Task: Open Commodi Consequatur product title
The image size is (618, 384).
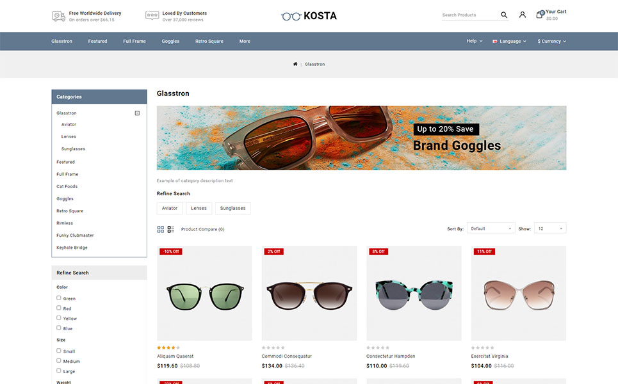Action: point(287,356)
